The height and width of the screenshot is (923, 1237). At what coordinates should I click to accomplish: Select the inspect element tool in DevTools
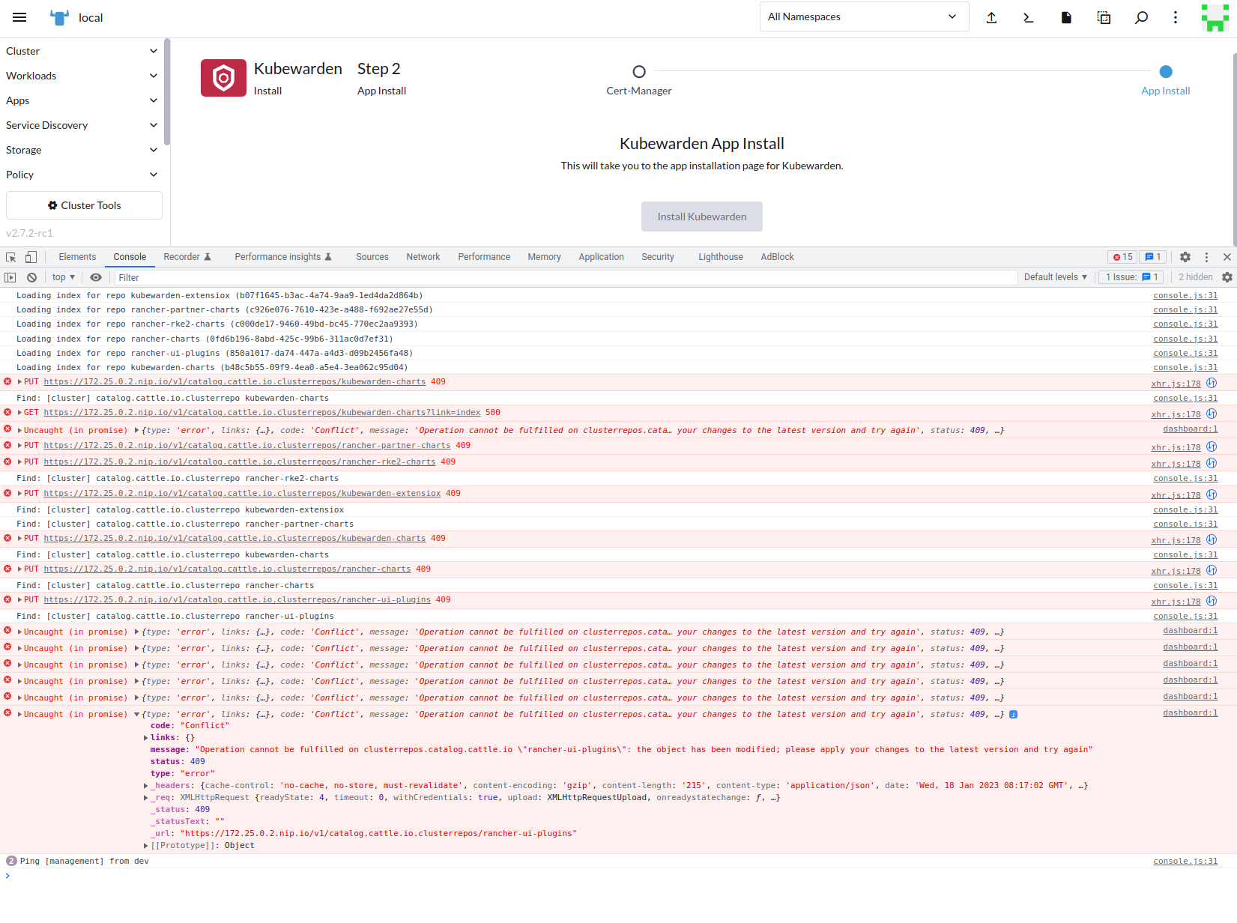[x=10, y=257]
